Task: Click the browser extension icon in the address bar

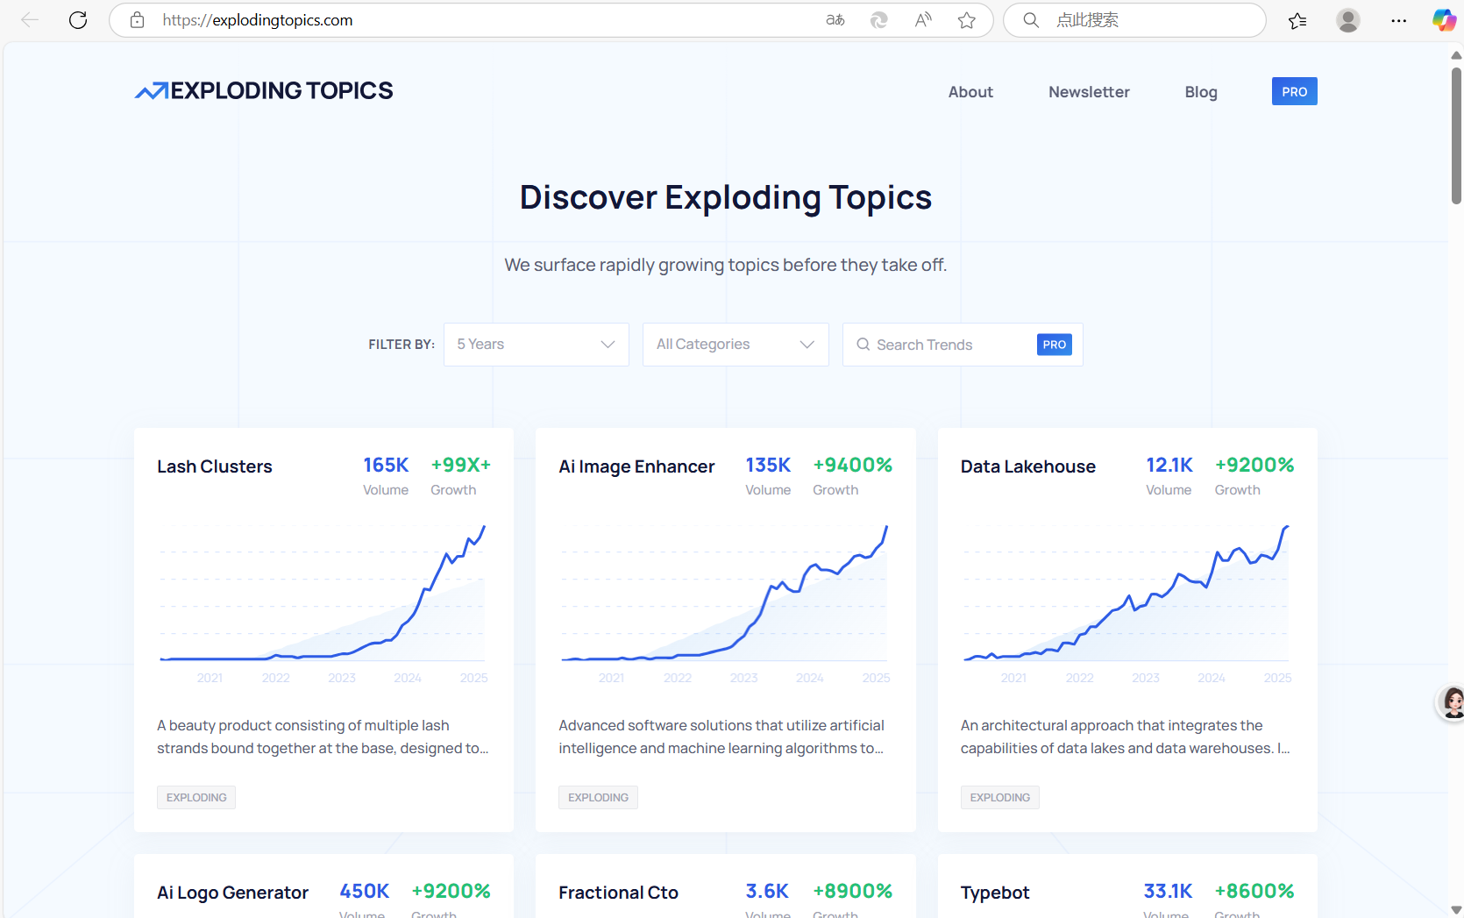Action: click(879, 20)
